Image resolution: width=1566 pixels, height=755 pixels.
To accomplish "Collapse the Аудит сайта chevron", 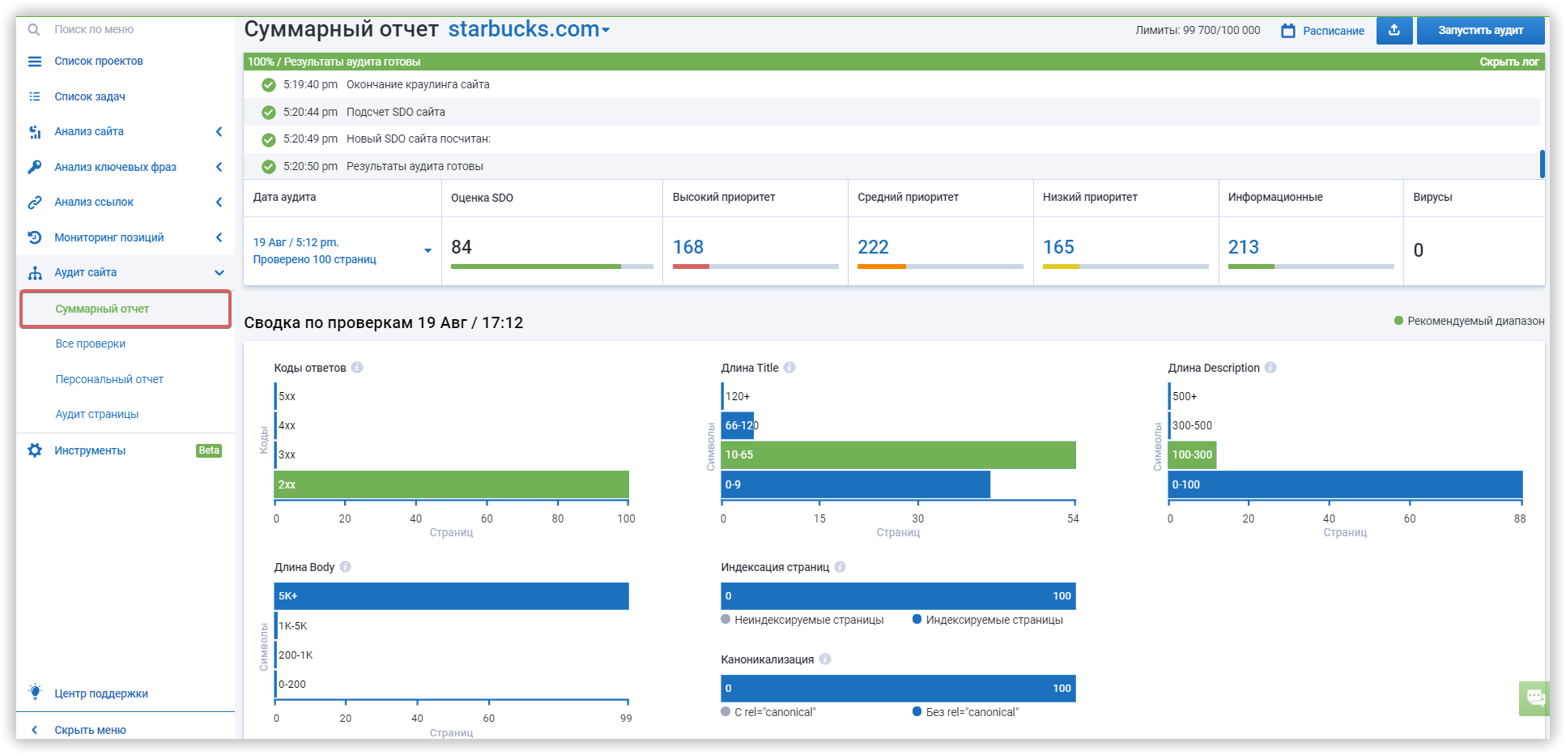I will pyautogui.click(x=219, y=273).
